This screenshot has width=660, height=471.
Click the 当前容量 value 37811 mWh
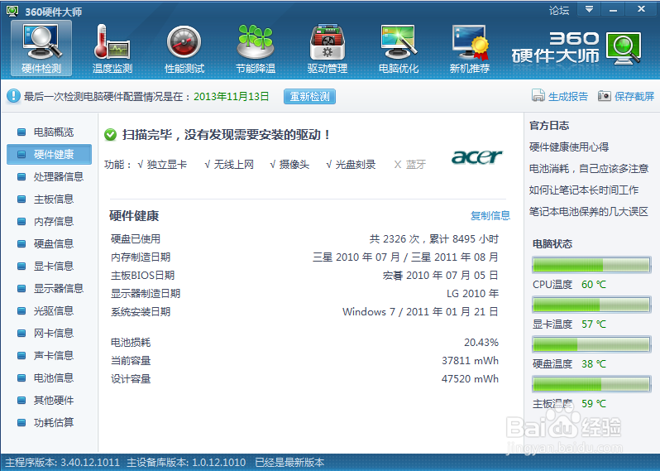470,361
